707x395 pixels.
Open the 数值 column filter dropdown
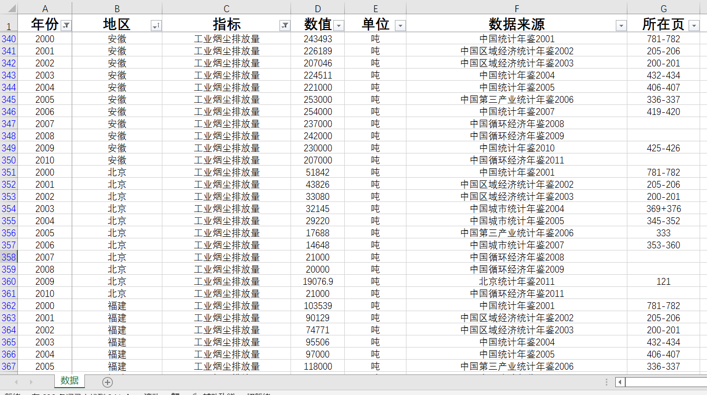tap(338, 26)
